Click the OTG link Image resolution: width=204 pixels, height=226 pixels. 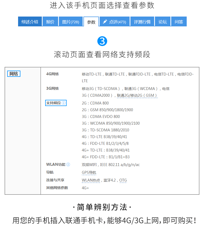pos(123,180)
